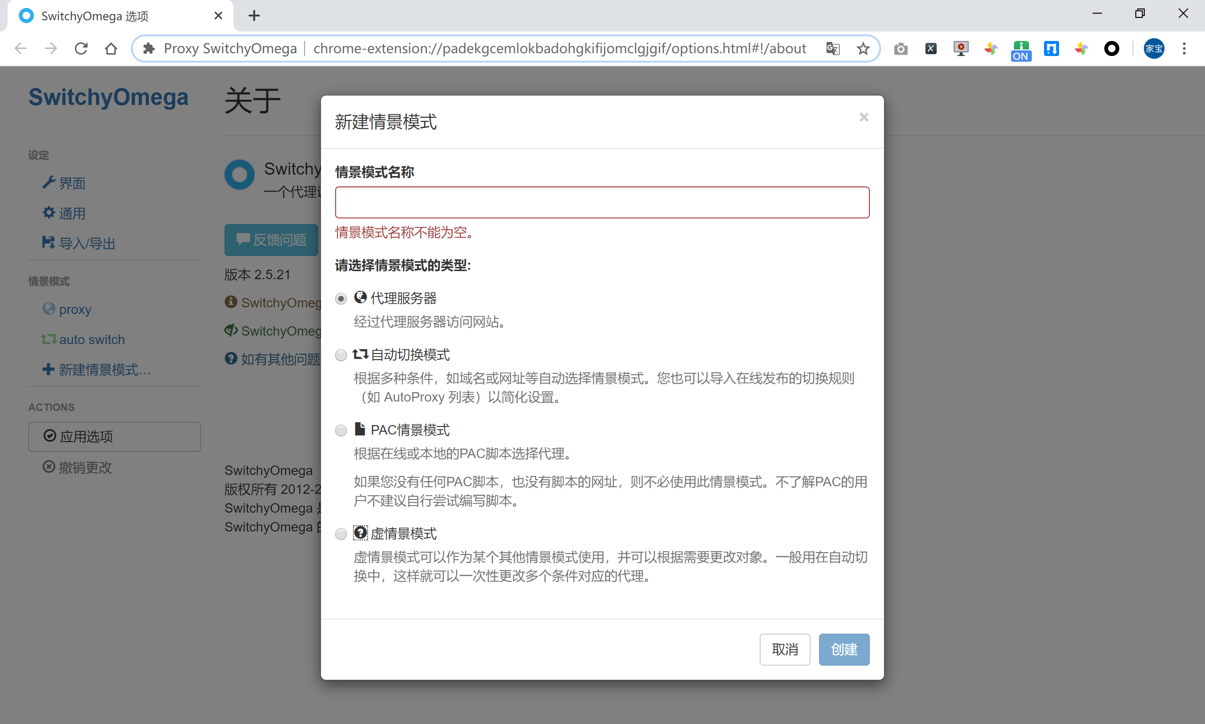Click the globe icon beside 代理服务器
This screenshot has height=724, width=1205.
pyautogui.click(x=360, y=297)
